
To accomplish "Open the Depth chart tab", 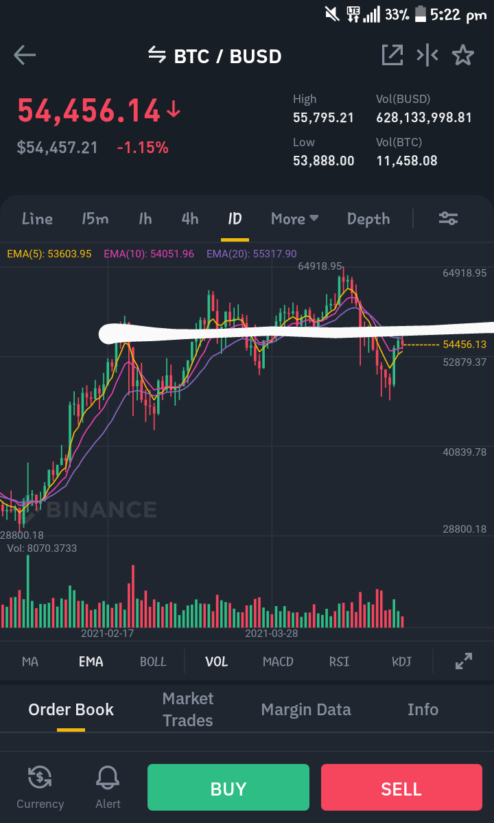I will (x=368, y=218).
